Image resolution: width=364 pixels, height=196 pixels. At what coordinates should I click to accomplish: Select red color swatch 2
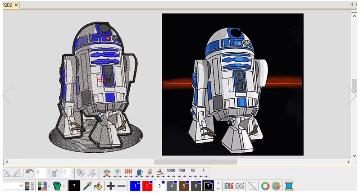(x=147, y=186)
